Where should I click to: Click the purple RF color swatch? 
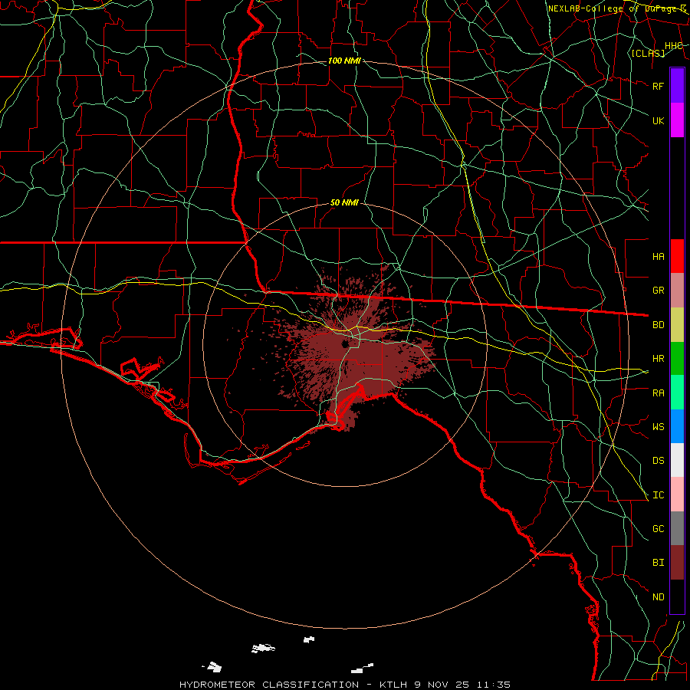point(677,86)
